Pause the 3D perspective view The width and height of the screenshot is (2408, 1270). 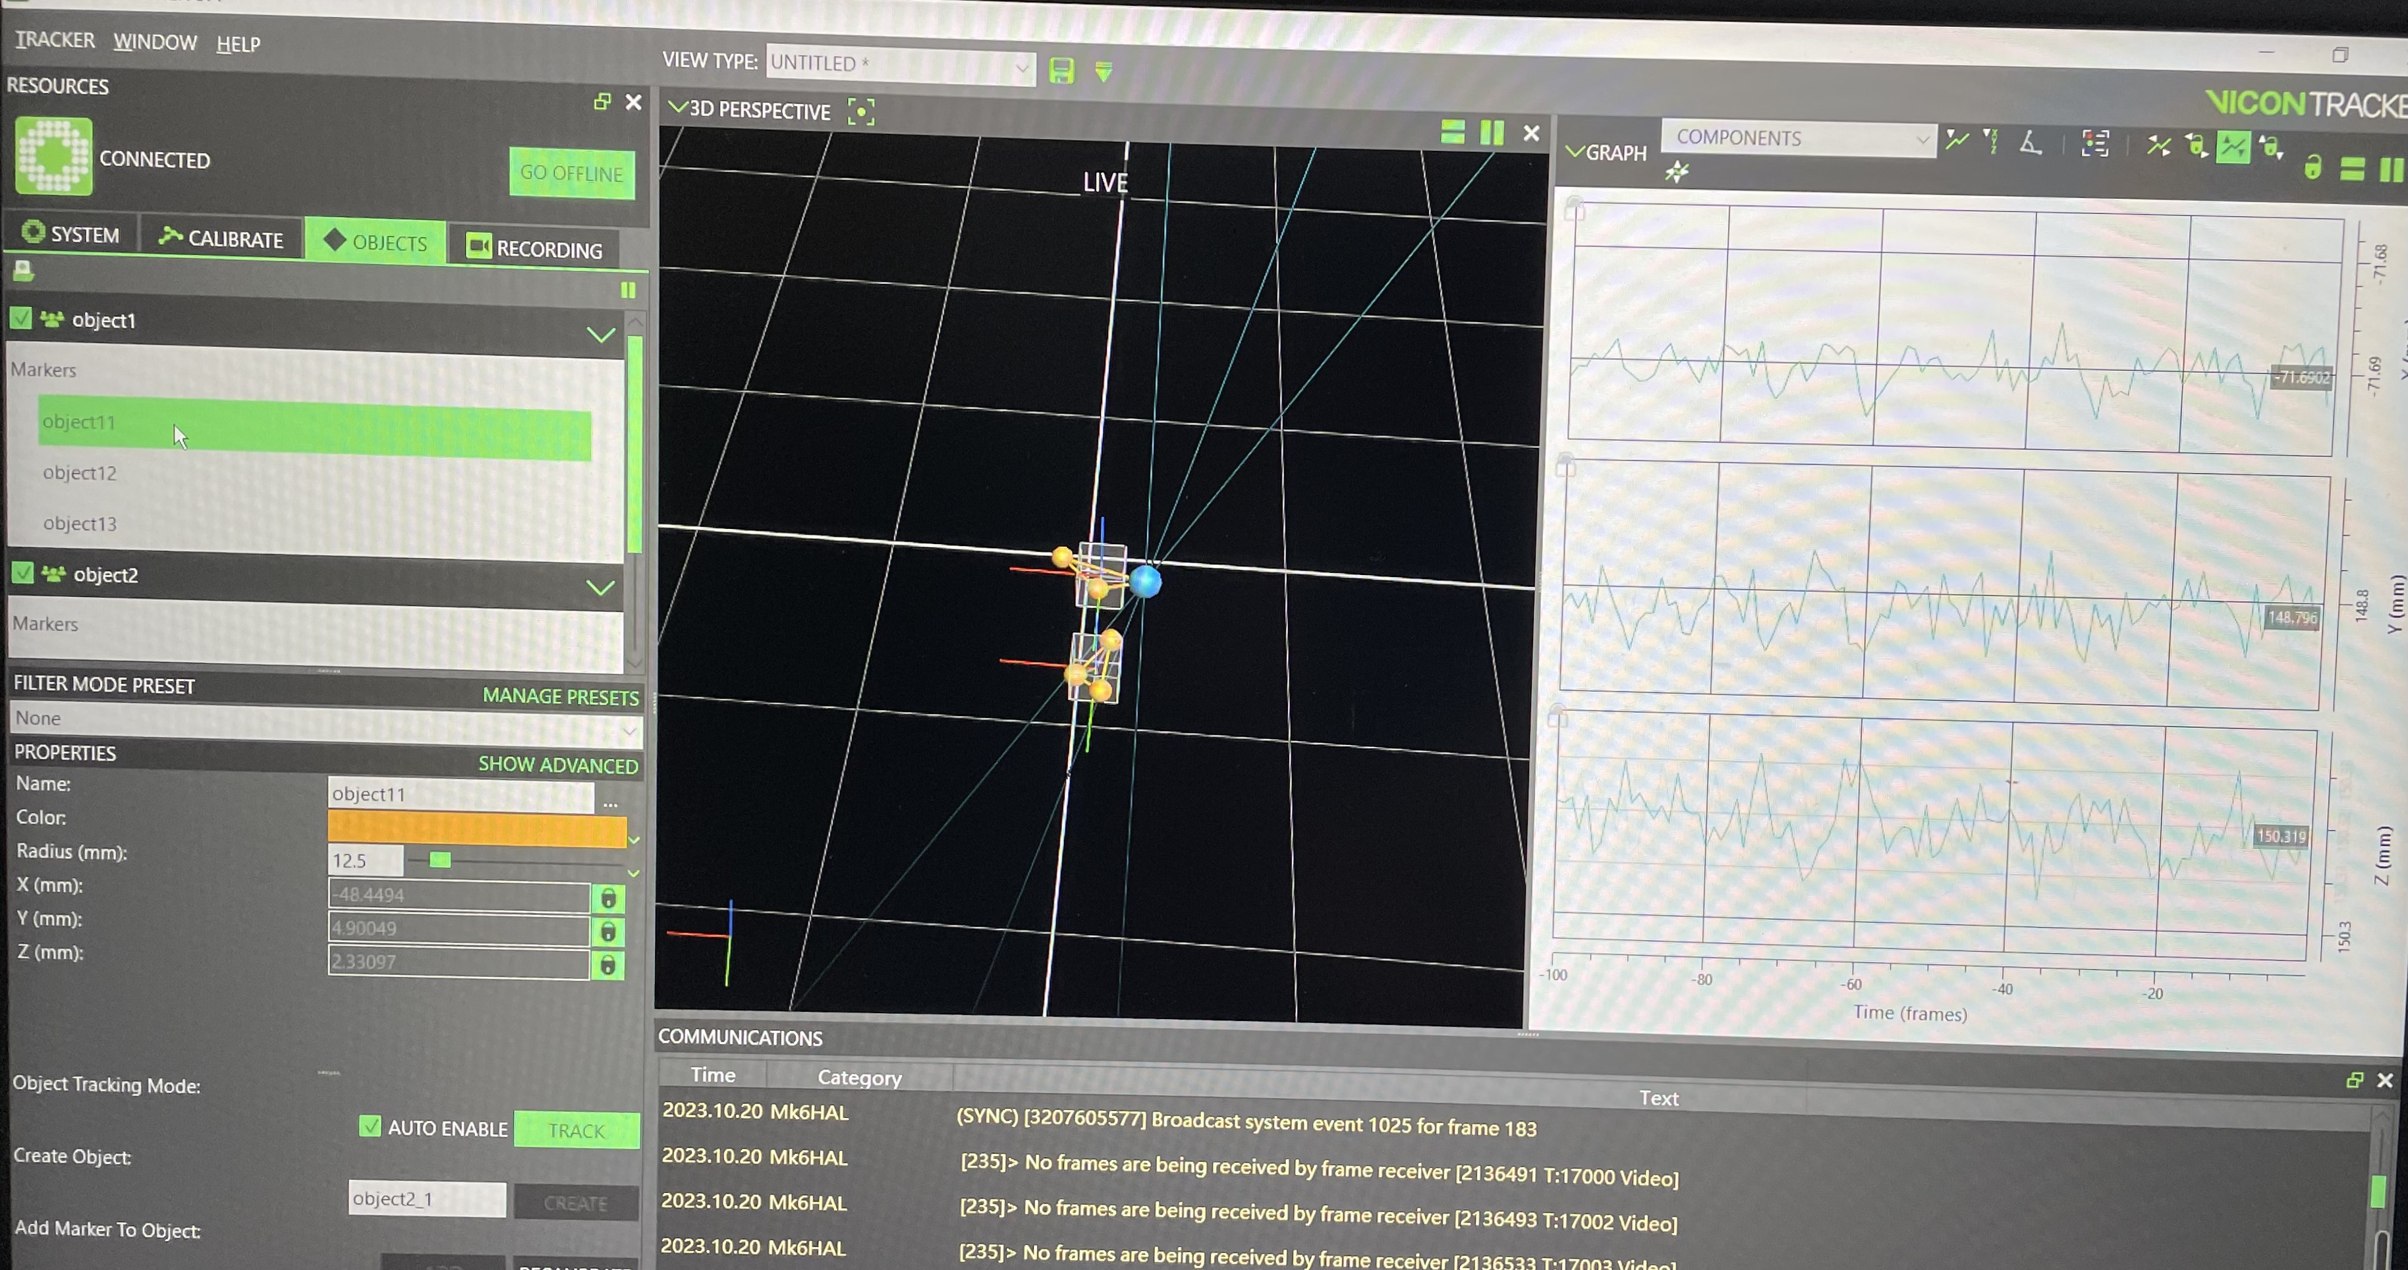pyautogui.click(x=1492, y=134)
